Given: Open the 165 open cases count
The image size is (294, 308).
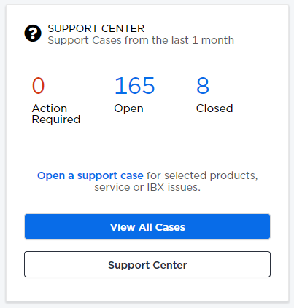Looking at the screenshot, I should 134,86.
